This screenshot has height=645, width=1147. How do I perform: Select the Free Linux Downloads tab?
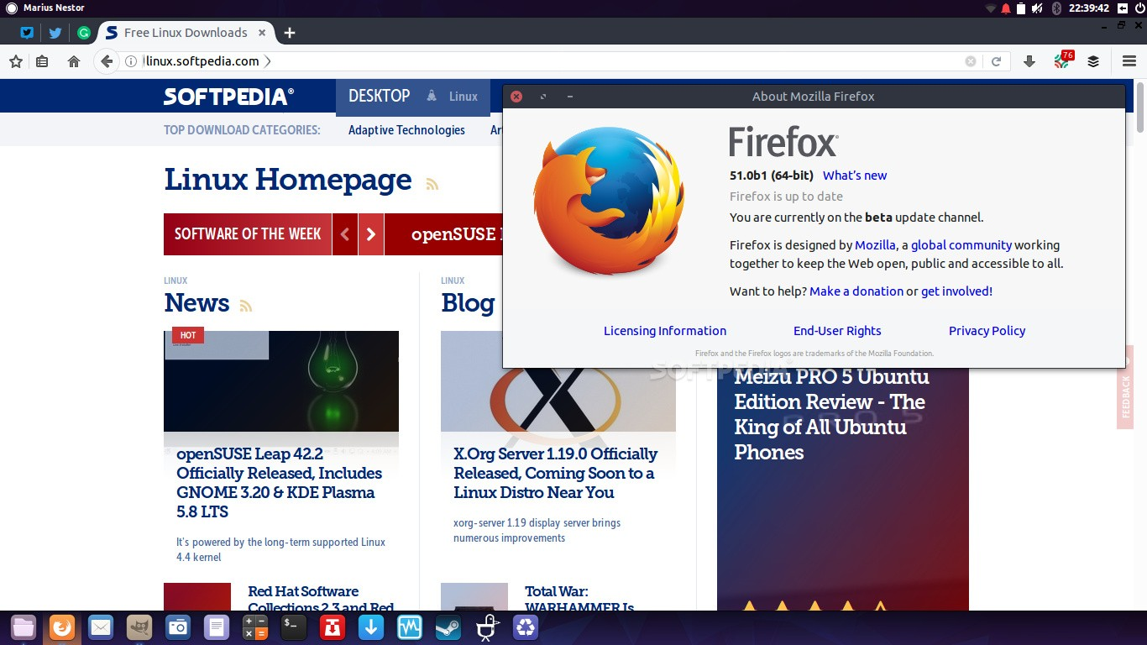coord(186,33)
